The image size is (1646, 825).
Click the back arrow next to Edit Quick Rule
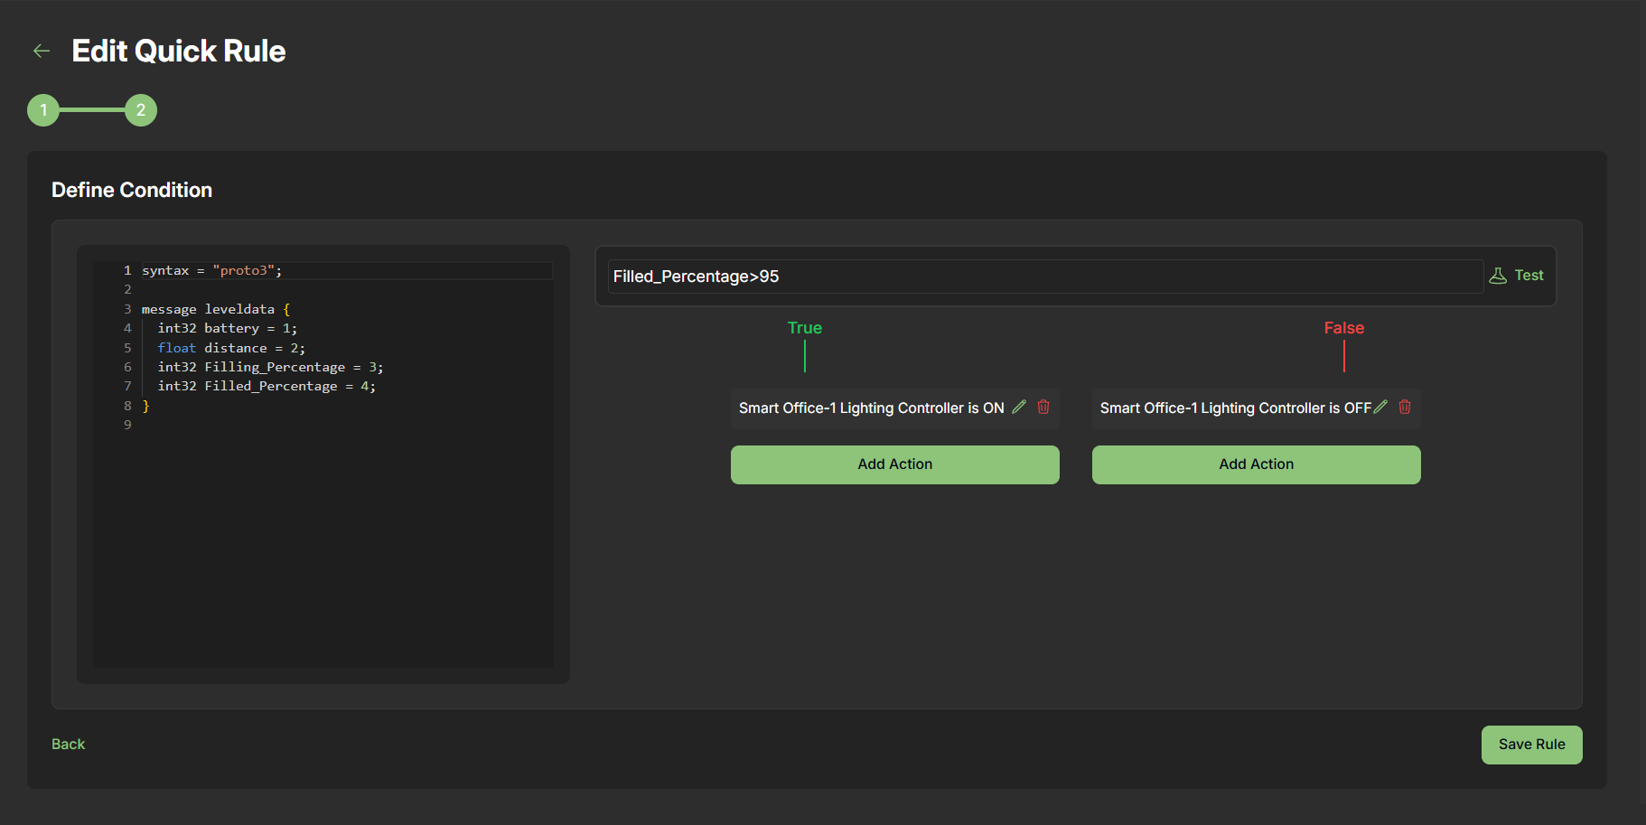click(42, 51)
